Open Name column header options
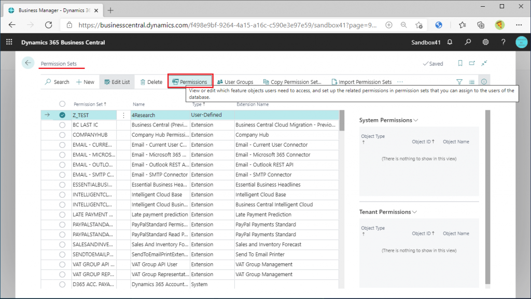 [138, 104]
